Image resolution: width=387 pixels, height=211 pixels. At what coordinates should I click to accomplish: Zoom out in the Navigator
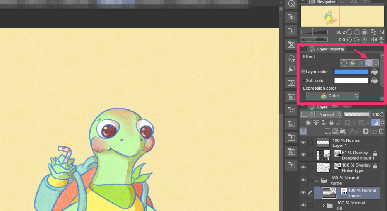(349, 32)
